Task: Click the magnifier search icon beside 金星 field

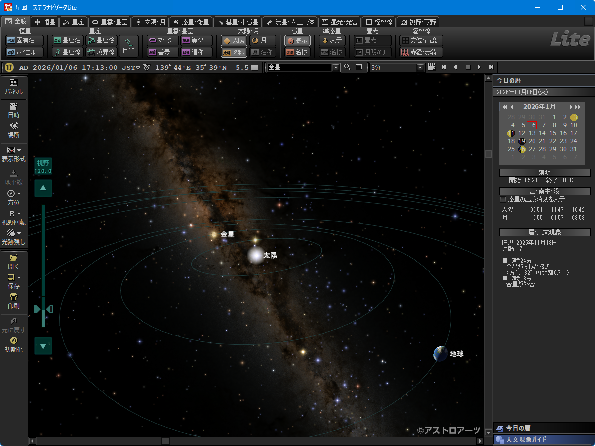Action: (347, 67)
